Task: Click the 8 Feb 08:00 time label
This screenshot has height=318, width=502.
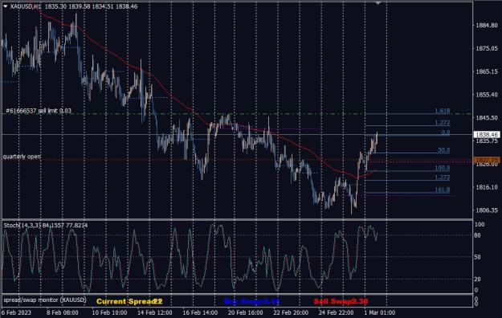Action: (x=62, y=312)
